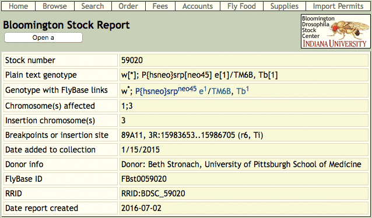Select the FlyBase ID FBst0059020 text
The width and height of the screenshot is (372, 218).
coord(144,179)
